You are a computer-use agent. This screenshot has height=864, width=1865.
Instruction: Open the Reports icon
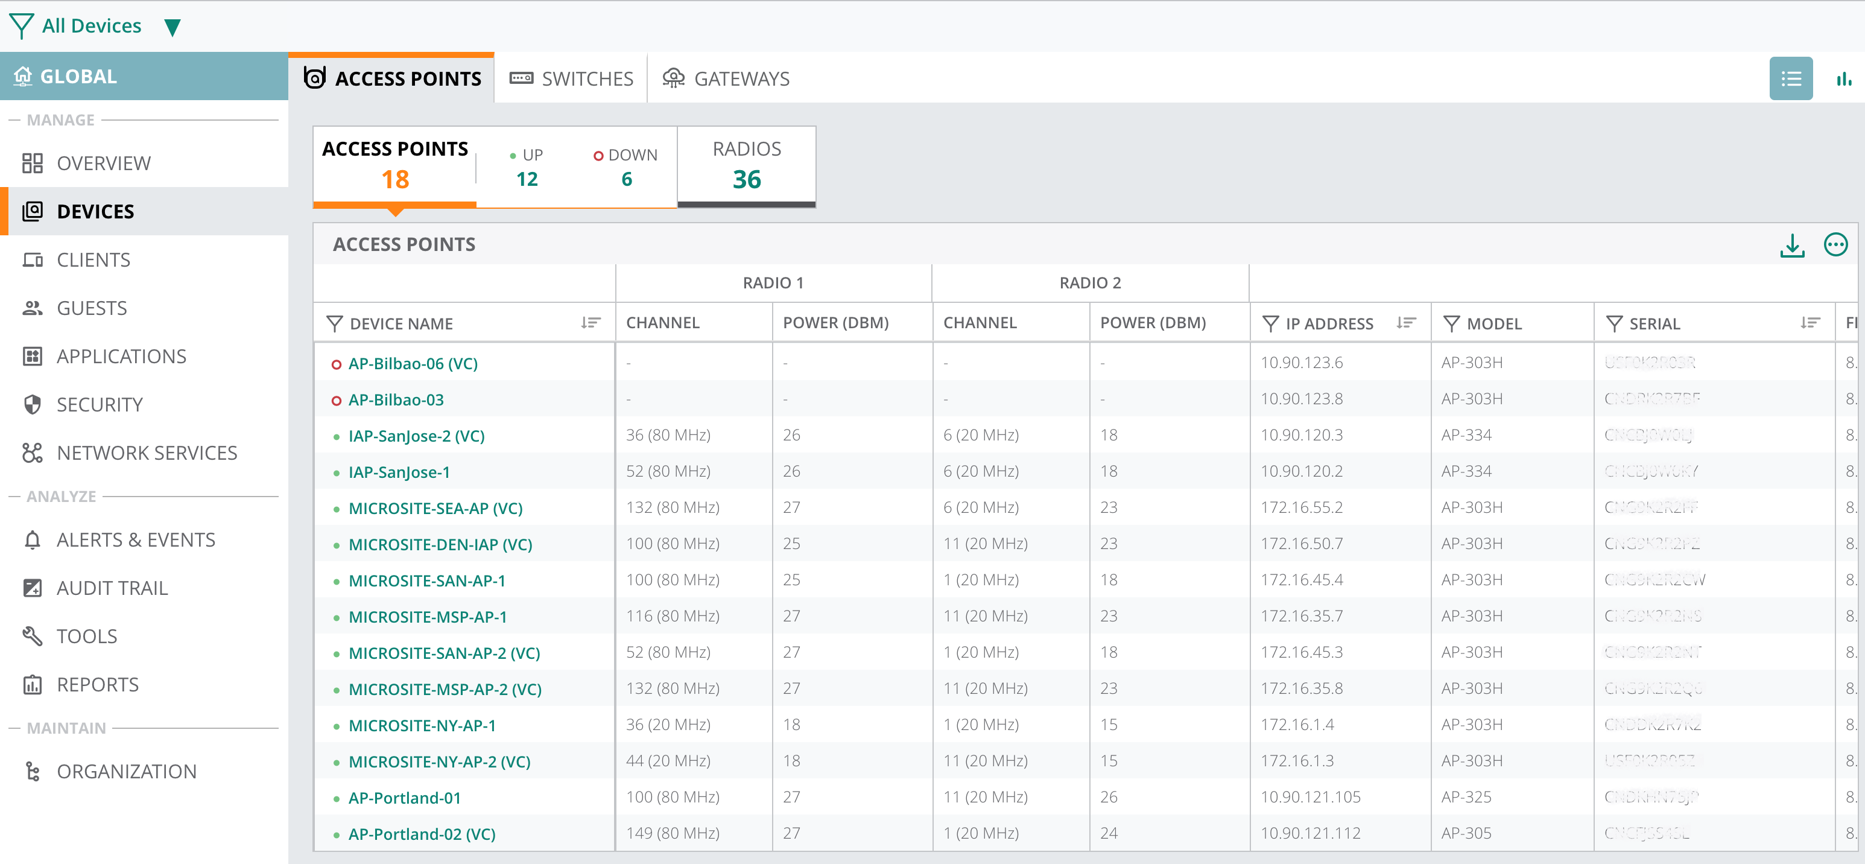click(33, 684)
